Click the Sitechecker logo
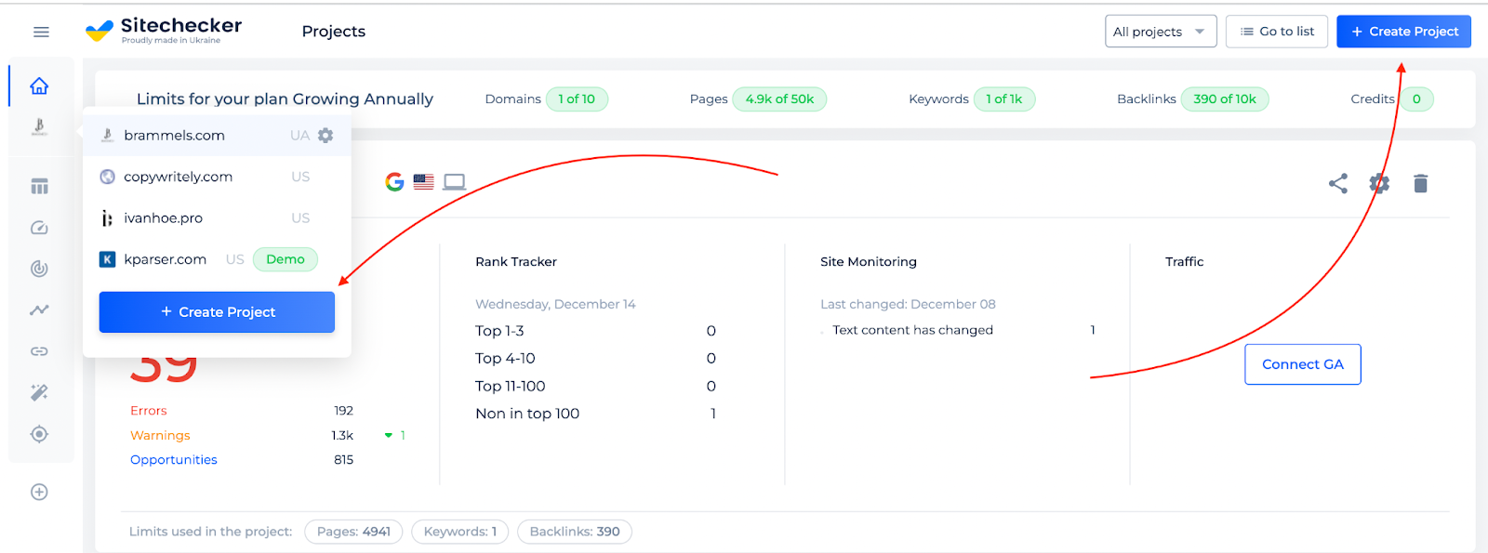 164,31
